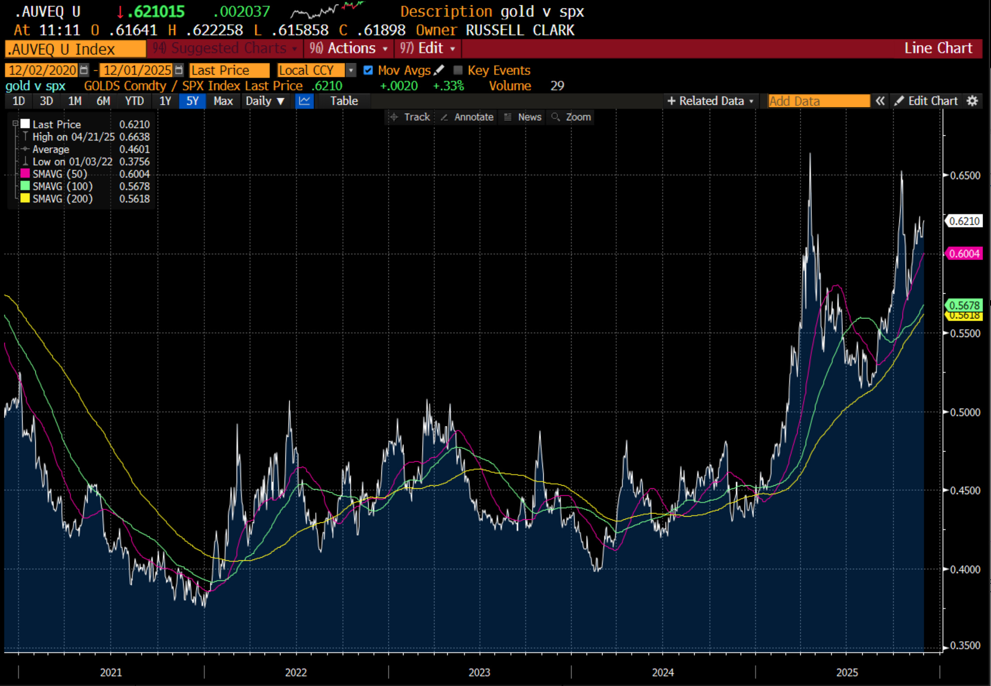Expand the Local CCY currency dropdown
991x686 pixels.
point(350,70)
